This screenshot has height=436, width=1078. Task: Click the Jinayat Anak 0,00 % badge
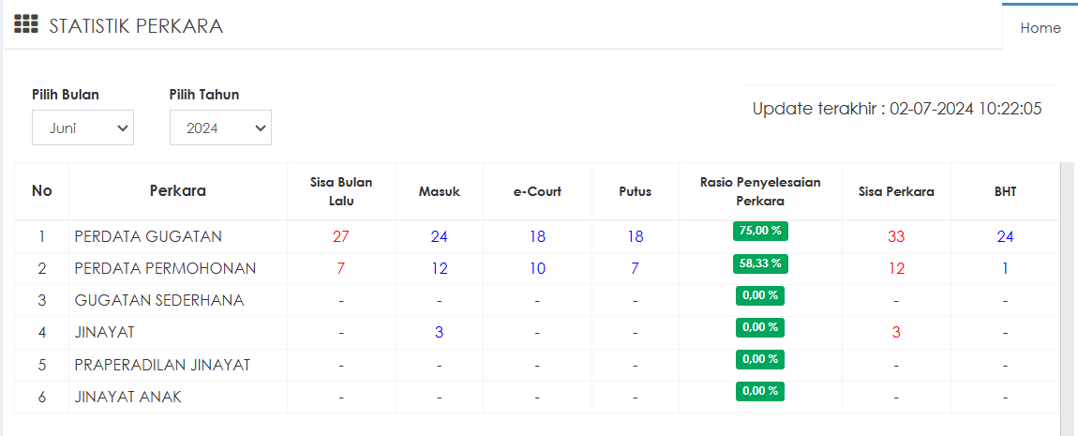point(759,391)
